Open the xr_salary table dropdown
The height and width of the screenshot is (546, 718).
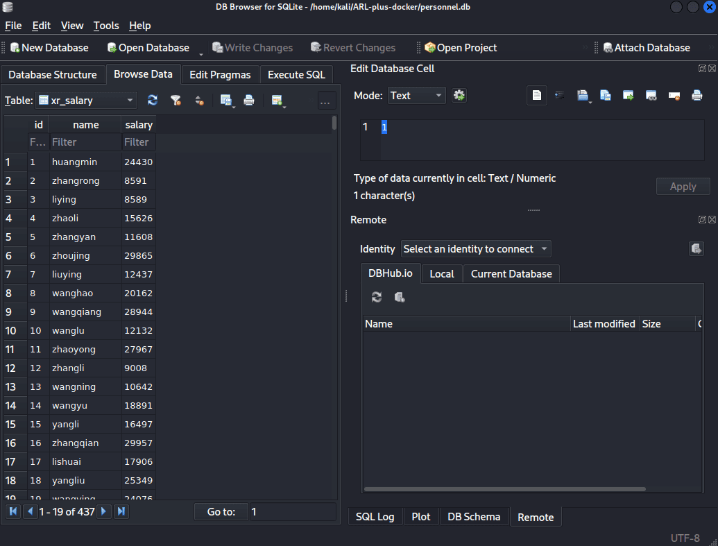pyautogui.click(x=86, y=101)
